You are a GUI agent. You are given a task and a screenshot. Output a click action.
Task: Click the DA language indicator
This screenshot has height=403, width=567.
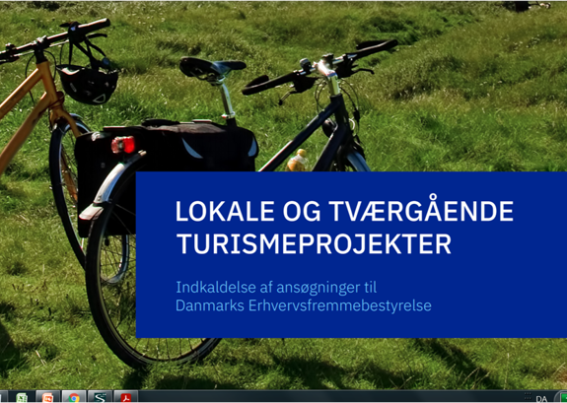pyautogui.click(x=541, y=399)
